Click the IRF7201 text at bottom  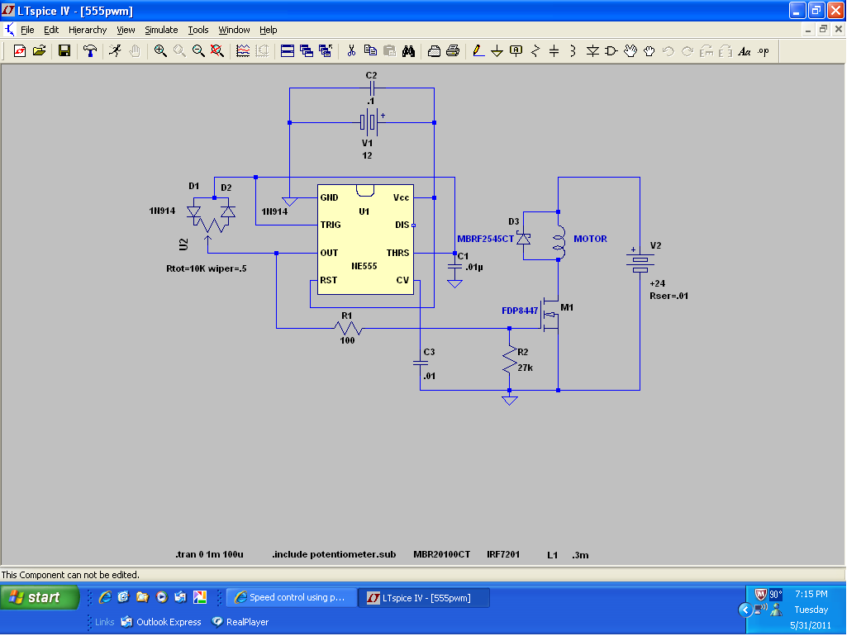[503, 554]
